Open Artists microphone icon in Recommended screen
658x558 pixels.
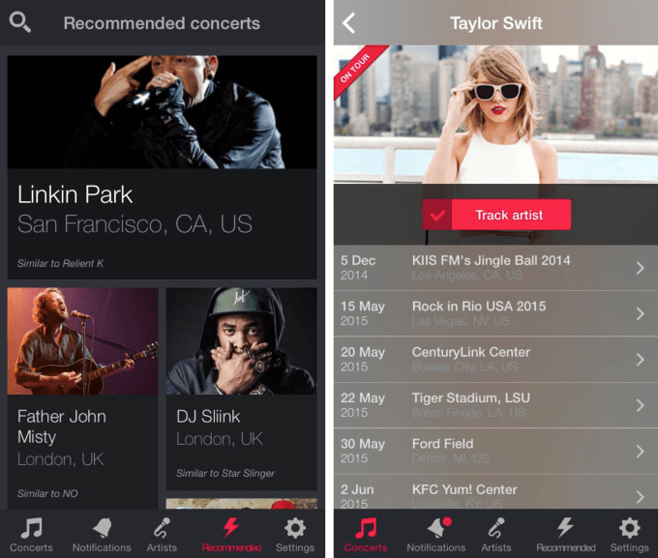[x=162, y=528]
